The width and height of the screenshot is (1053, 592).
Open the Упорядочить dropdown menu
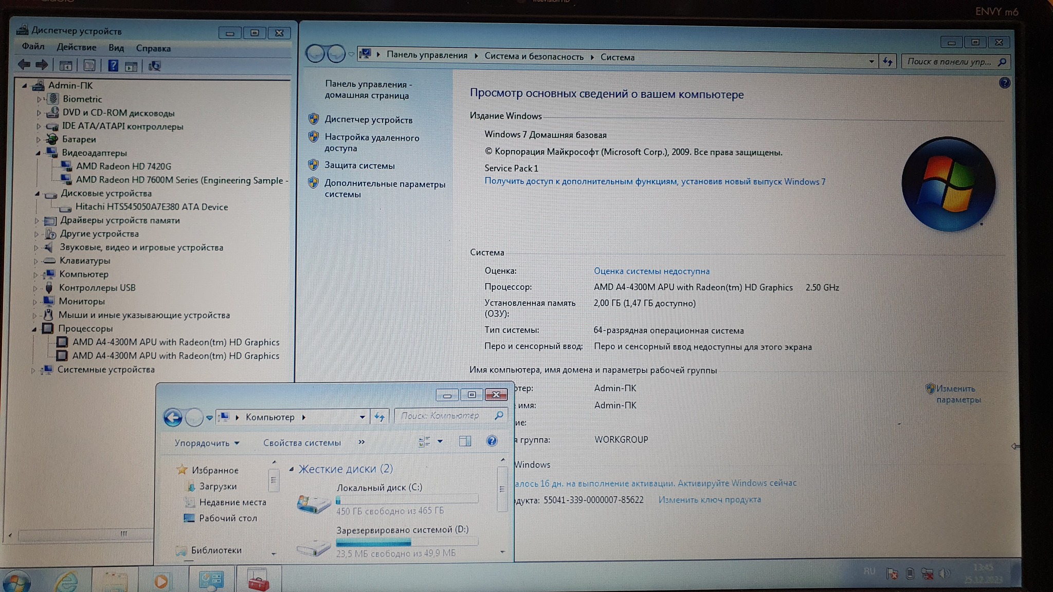(207, 443)
